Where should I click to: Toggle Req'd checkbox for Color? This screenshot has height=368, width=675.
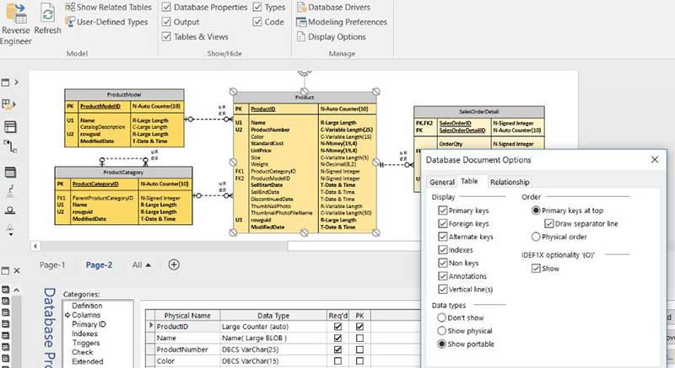click(x=338, y=361)
